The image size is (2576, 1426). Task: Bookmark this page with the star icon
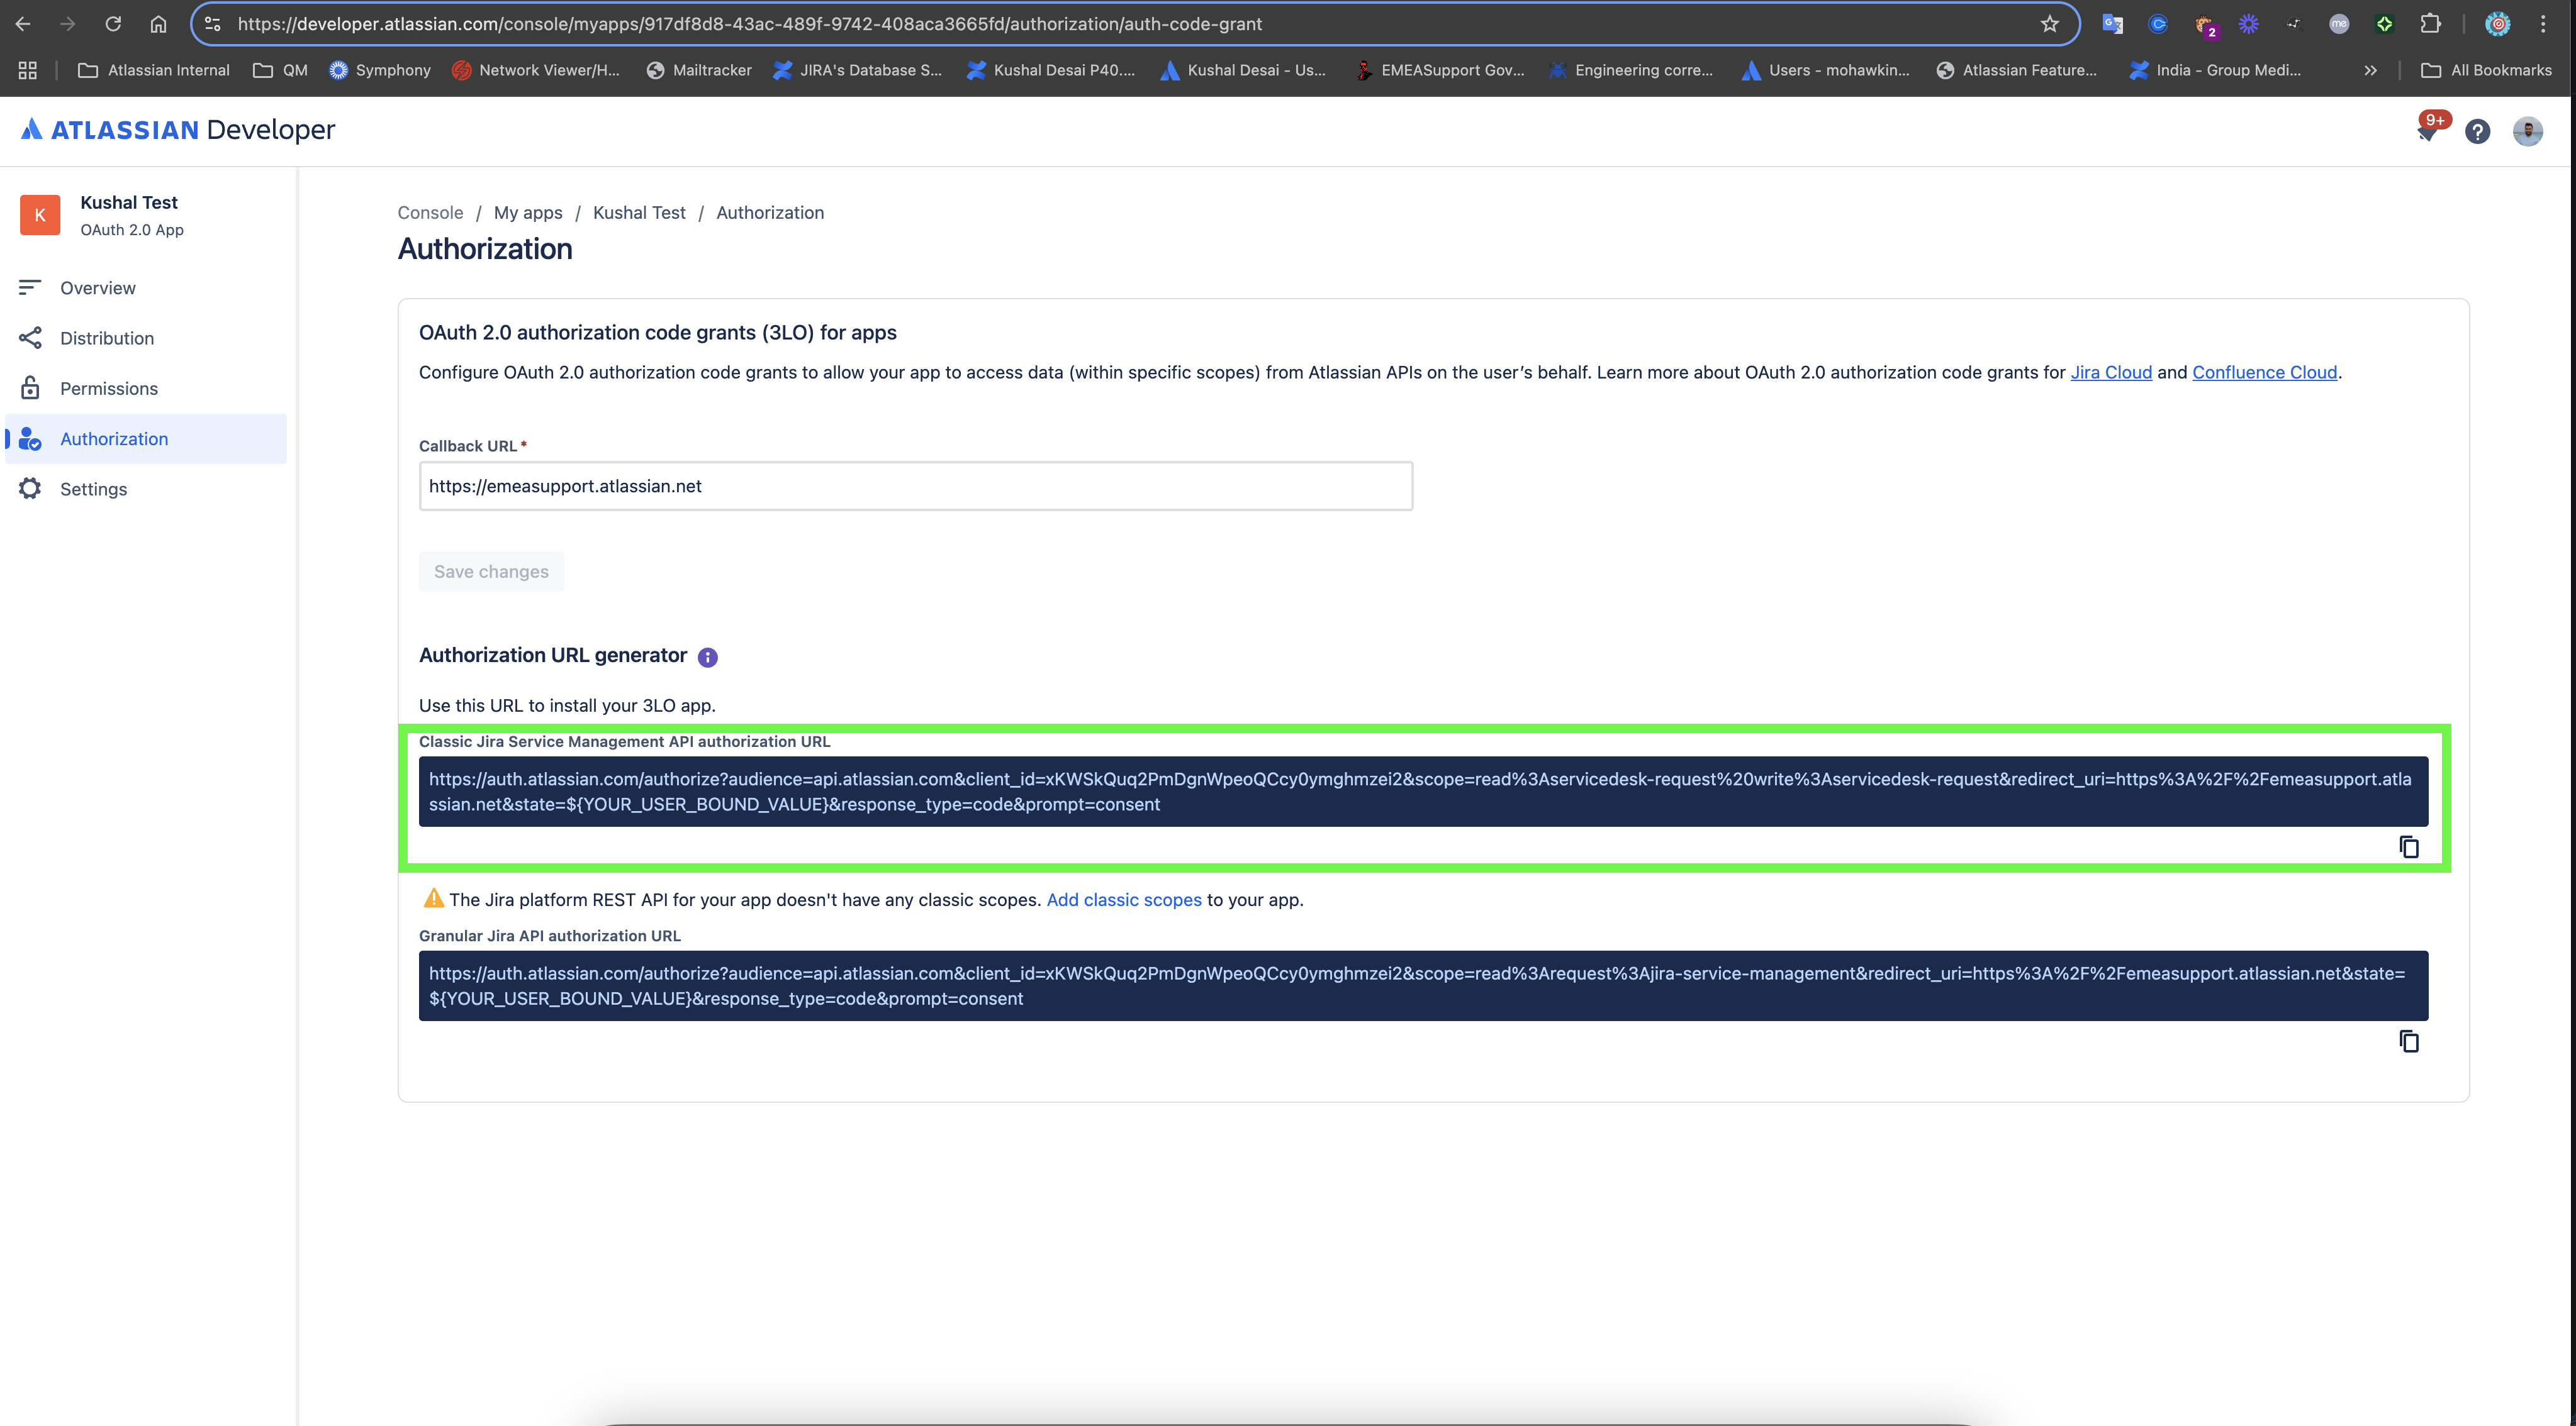(x=2049, y=24)
